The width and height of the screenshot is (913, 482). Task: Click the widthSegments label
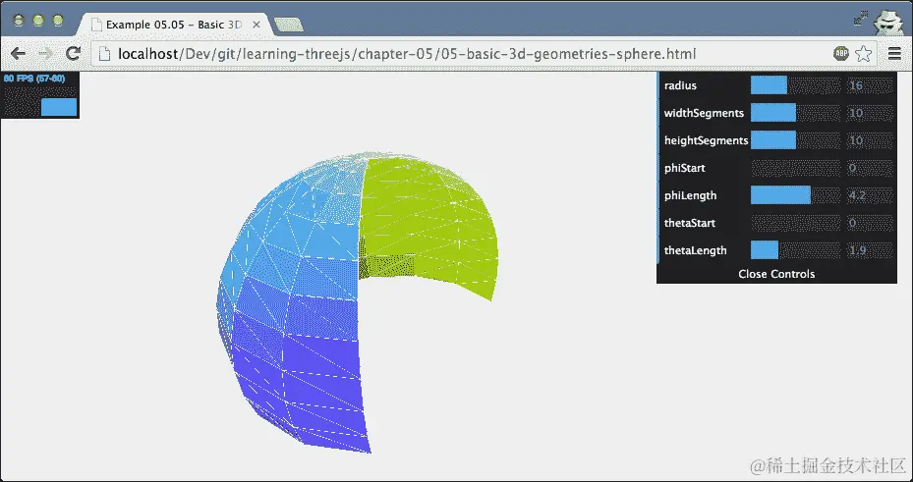pyautogui.click(x=704, y=113)
